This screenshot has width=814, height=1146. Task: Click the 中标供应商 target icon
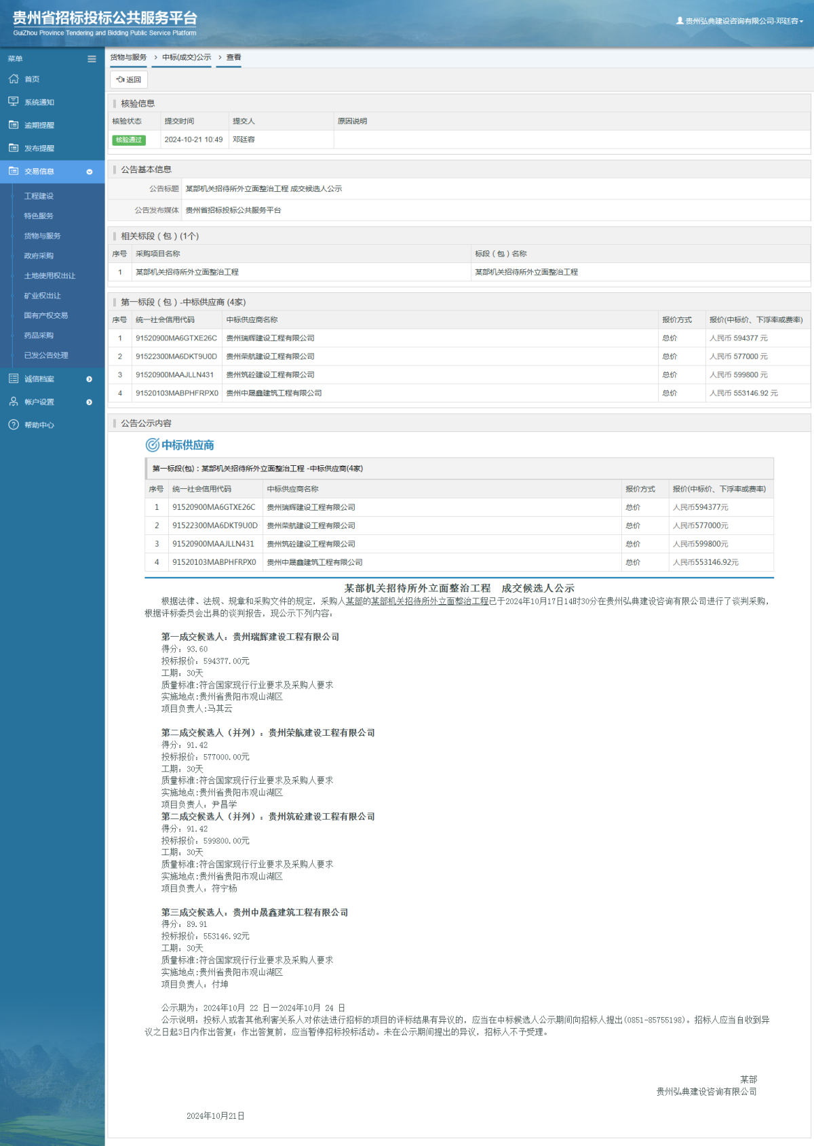click(x=153, y=445)
